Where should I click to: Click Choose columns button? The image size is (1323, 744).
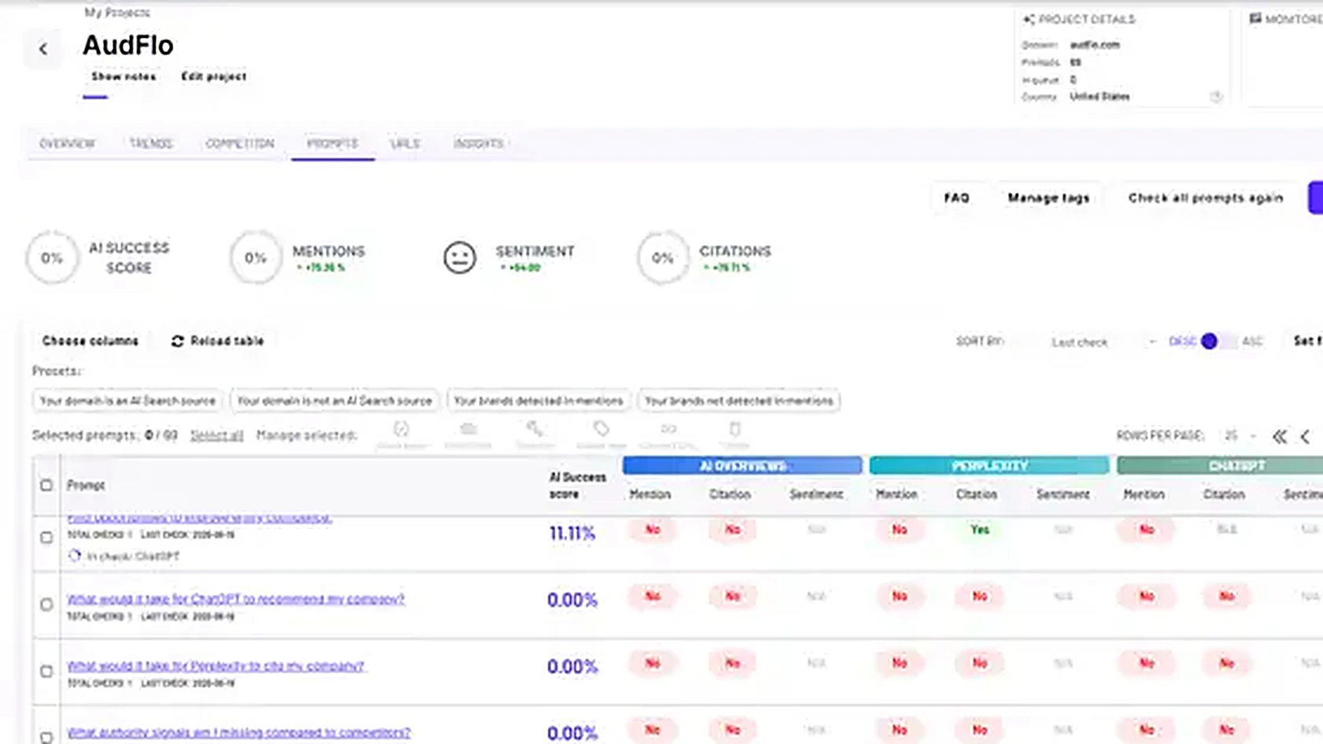[x=90, y=341]
